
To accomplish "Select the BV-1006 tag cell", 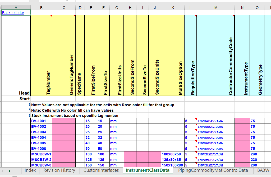I will pyautogui.click(x=41, y=148).
